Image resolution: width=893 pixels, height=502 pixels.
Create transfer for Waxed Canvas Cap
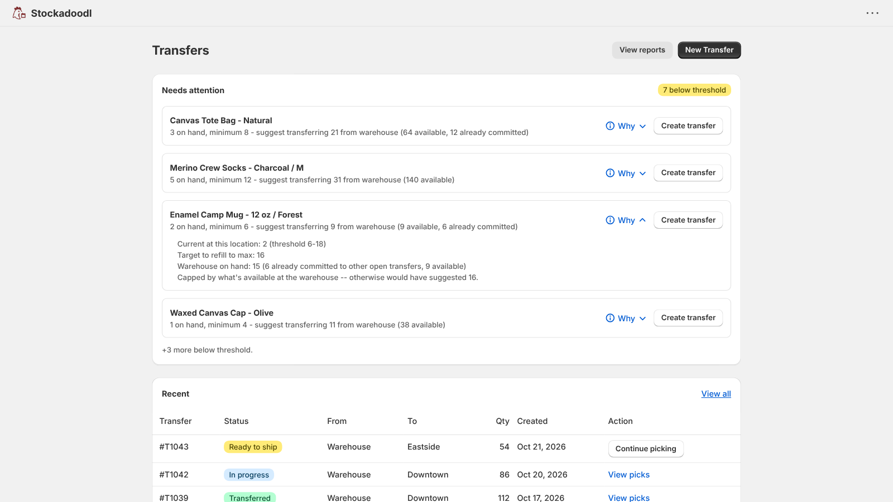[x=688, y=318]
